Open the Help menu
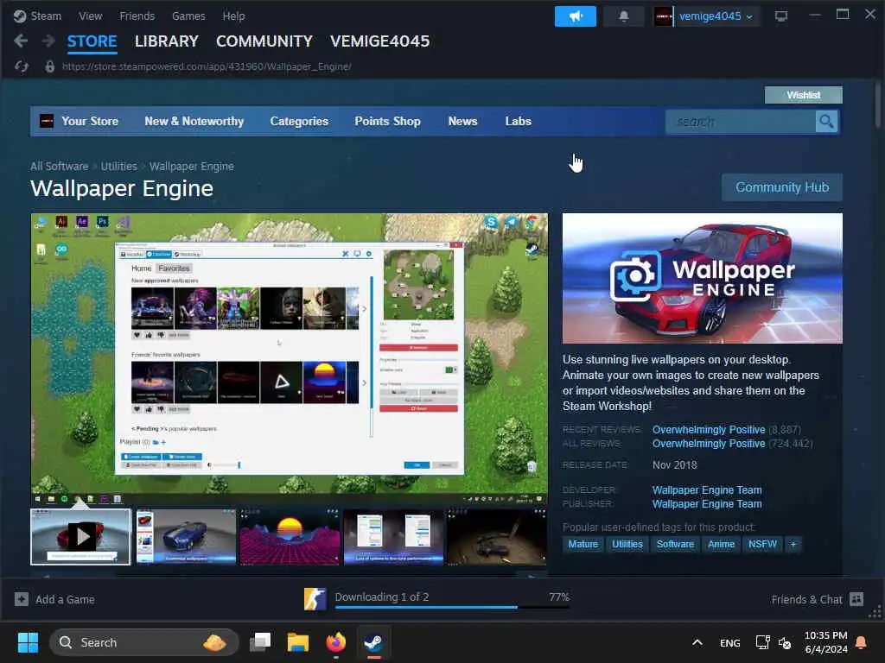Screen dimensions: 885x663 233,16
